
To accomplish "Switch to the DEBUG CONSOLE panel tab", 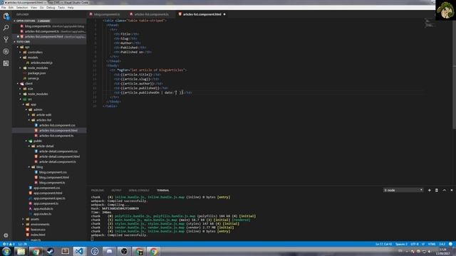I will [x=139, y=191].
